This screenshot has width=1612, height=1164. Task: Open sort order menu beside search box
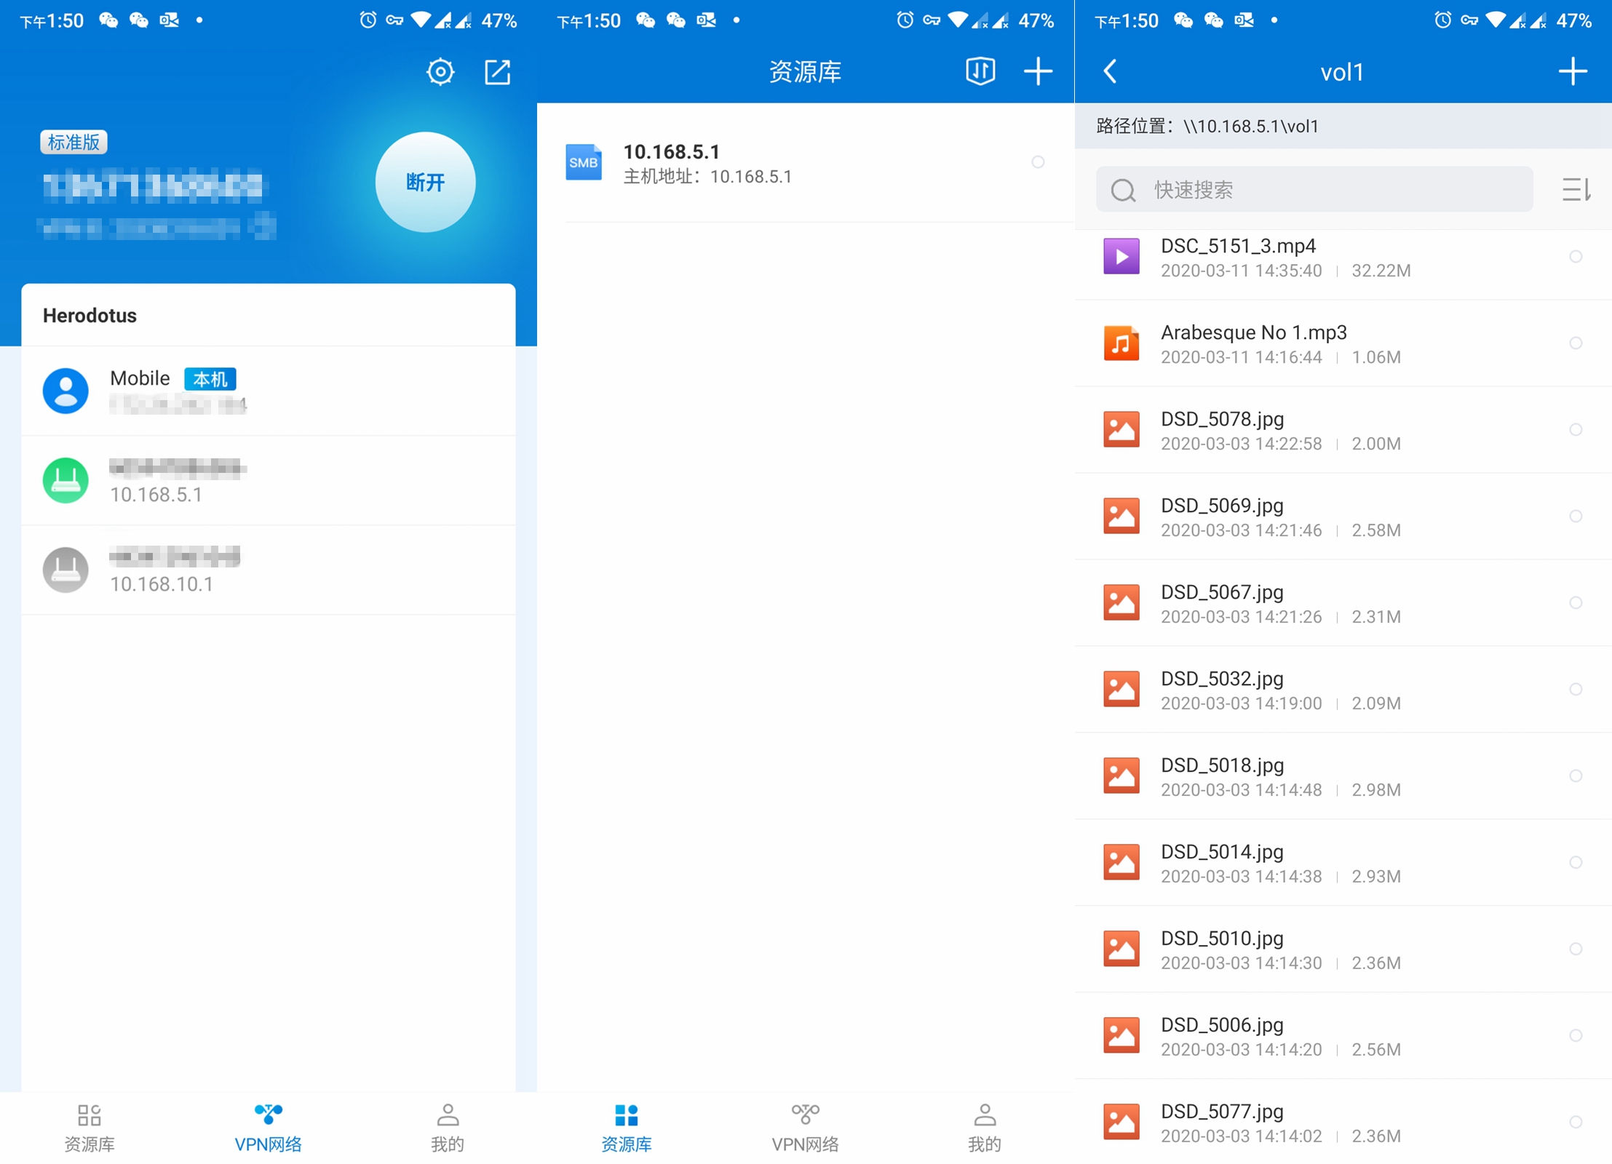[x=1576, y=190]
